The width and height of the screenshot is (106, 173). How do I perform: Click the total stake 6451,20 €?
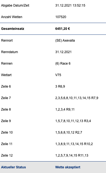(x=63, y=29)
